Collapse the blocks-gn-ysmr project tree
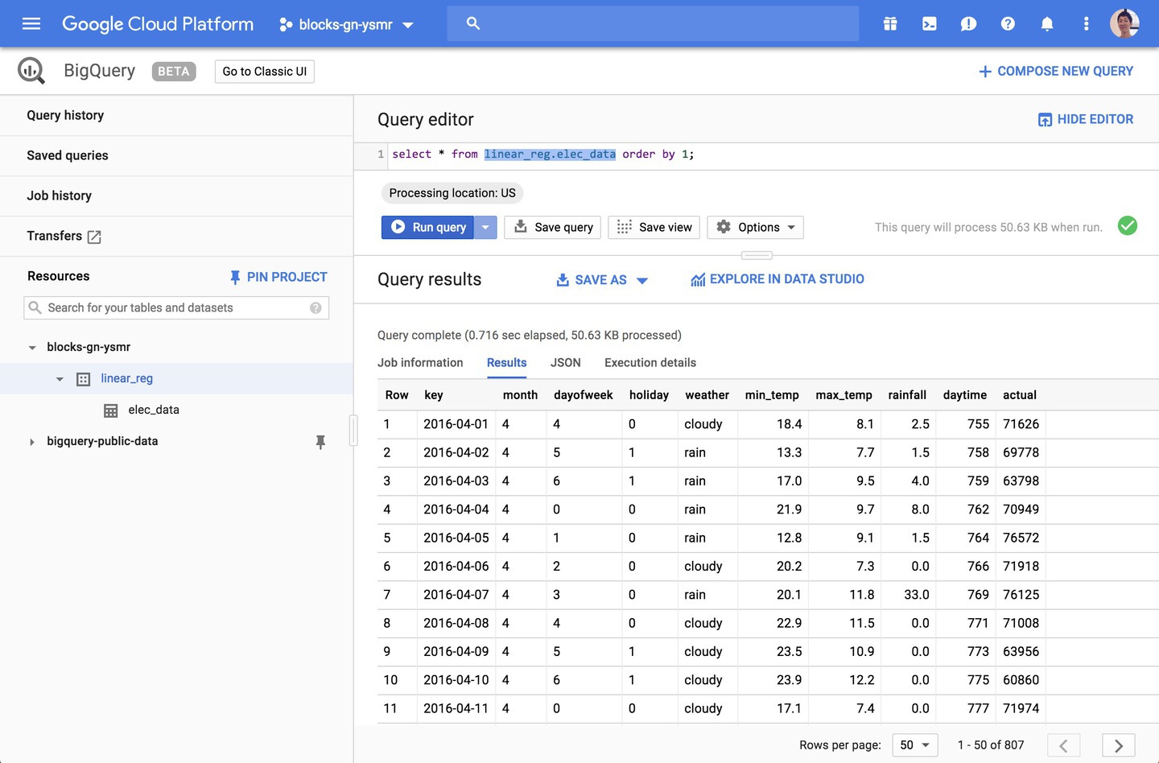This screenshot has height=763, width=1159. click(32, 348)
